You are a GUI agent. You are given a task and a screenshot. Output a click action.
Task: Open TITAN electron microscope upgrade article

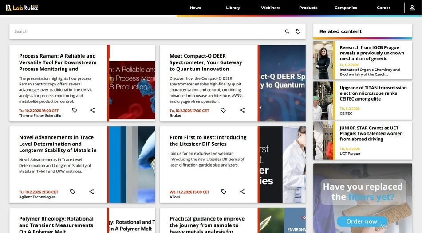[373, 93]
